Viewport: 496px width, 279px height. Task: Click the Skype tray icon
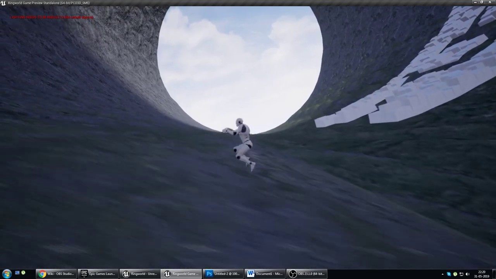click(x=449, y=274)
